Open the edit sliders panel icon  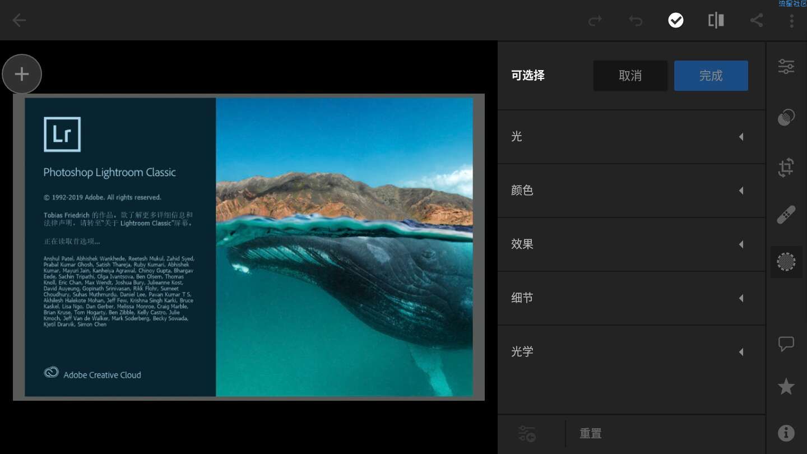pos(786,66)
